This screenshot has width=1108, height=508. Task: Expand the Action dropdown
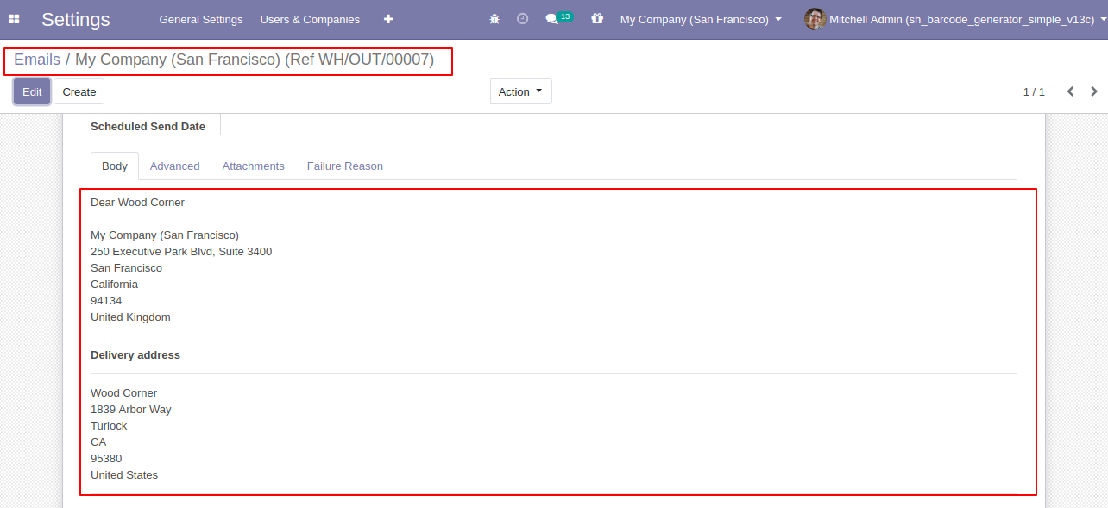point(521,91)
